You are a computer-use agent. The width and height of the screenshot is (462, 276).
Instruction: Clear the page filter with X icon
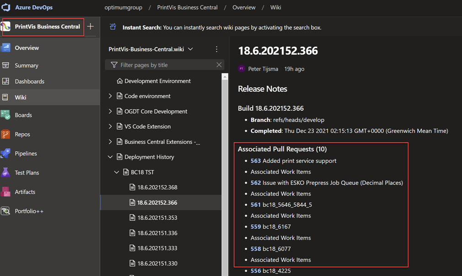click(219, 65)
